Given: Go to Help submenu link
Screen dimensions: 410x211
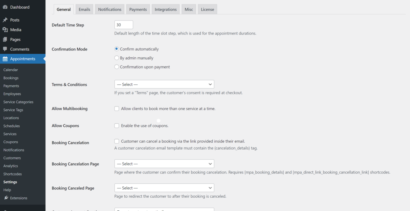Looking at the screenshot, I should [x=7, y=190].
